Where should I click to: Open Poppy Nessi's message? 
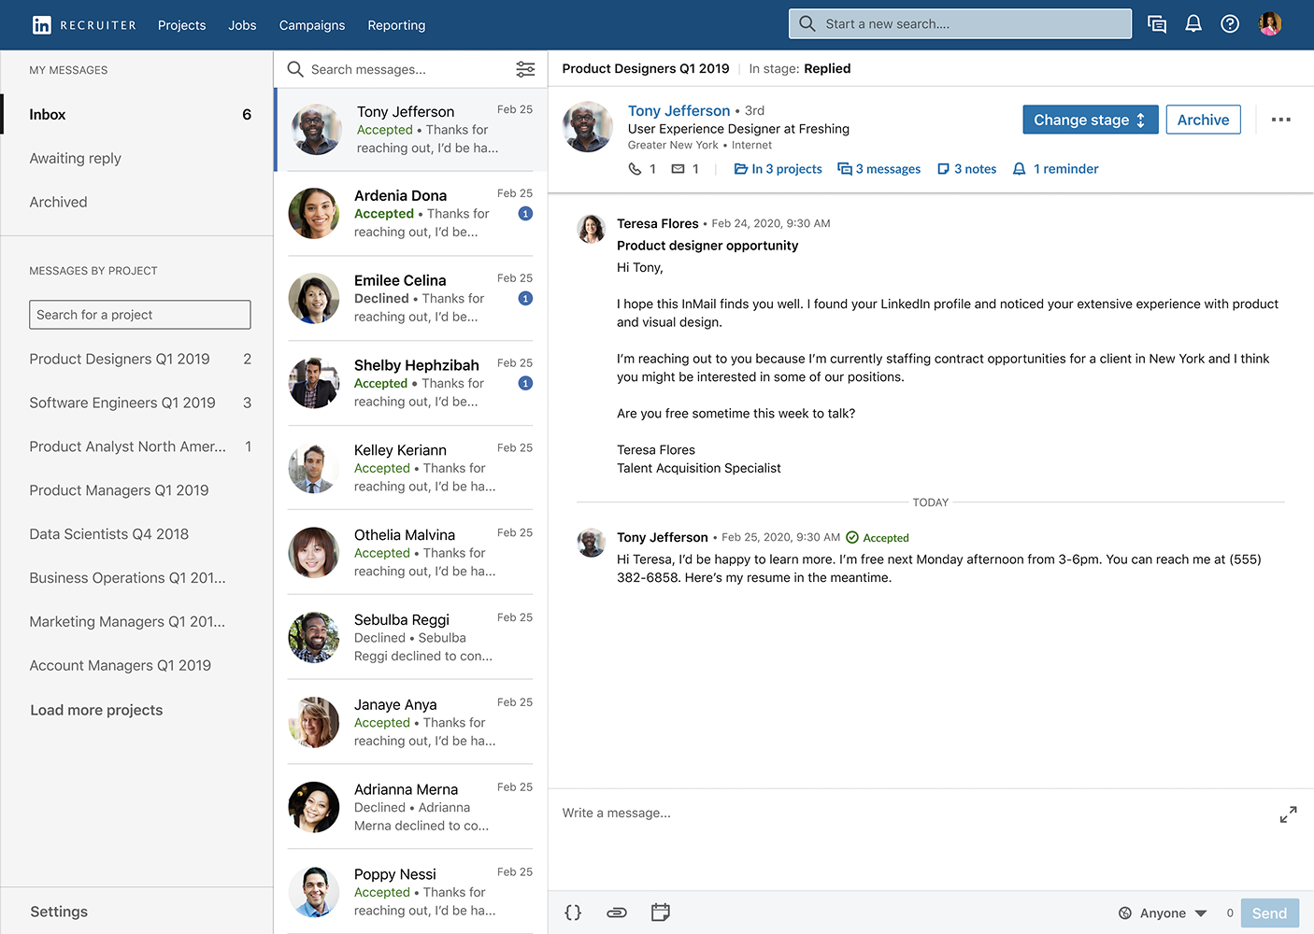411,893
